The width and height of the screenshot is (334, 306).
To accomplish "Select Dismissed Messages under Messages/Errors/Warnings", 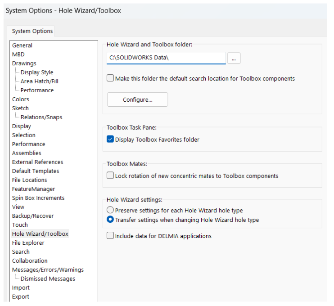I will pyautogui.click(x=48, y=279).
